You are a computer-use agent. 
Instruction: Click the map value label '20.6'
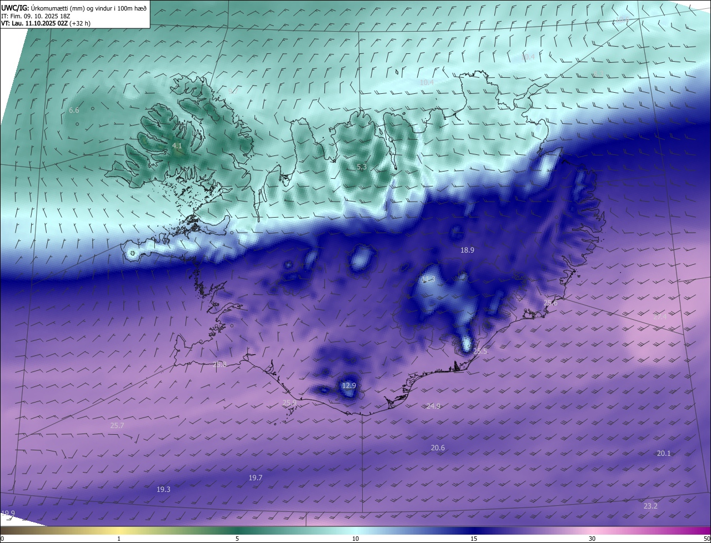438,448
